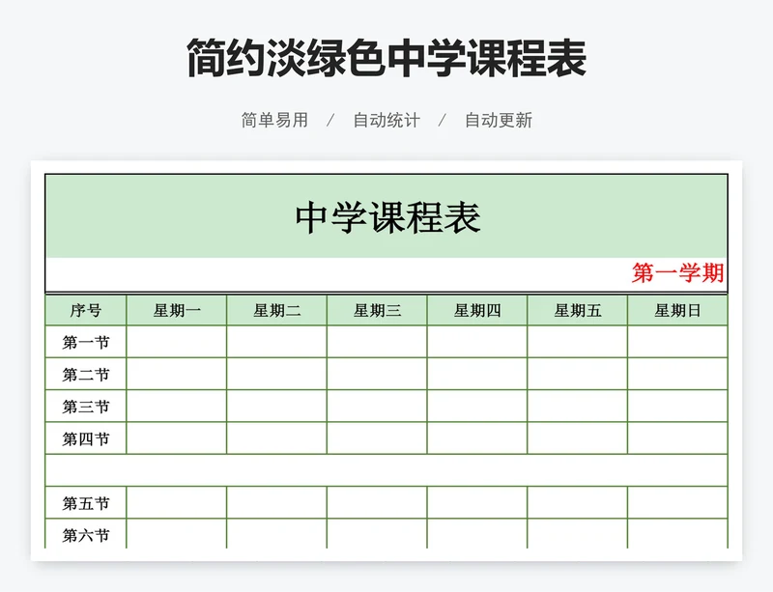Select the 第三节 row label
The image size is (773, 592).
point(86,406)
